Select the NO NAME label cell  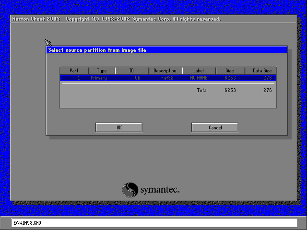(199, 78)
